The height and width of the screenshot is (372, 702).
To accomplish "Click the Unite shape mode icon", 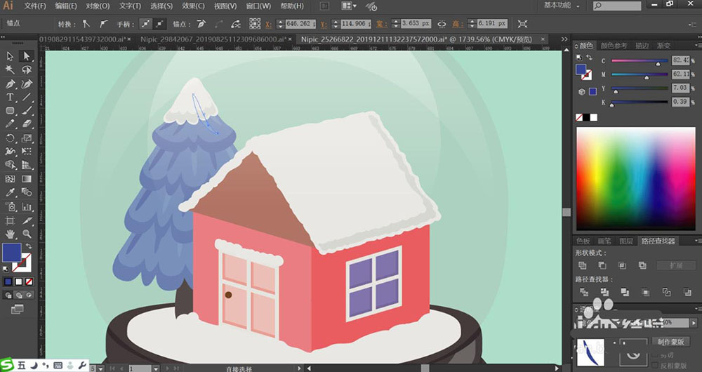I will click(582, 265).
